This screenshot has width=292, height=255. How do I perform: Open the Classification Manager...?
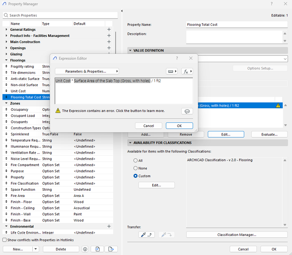coord(237,235)
